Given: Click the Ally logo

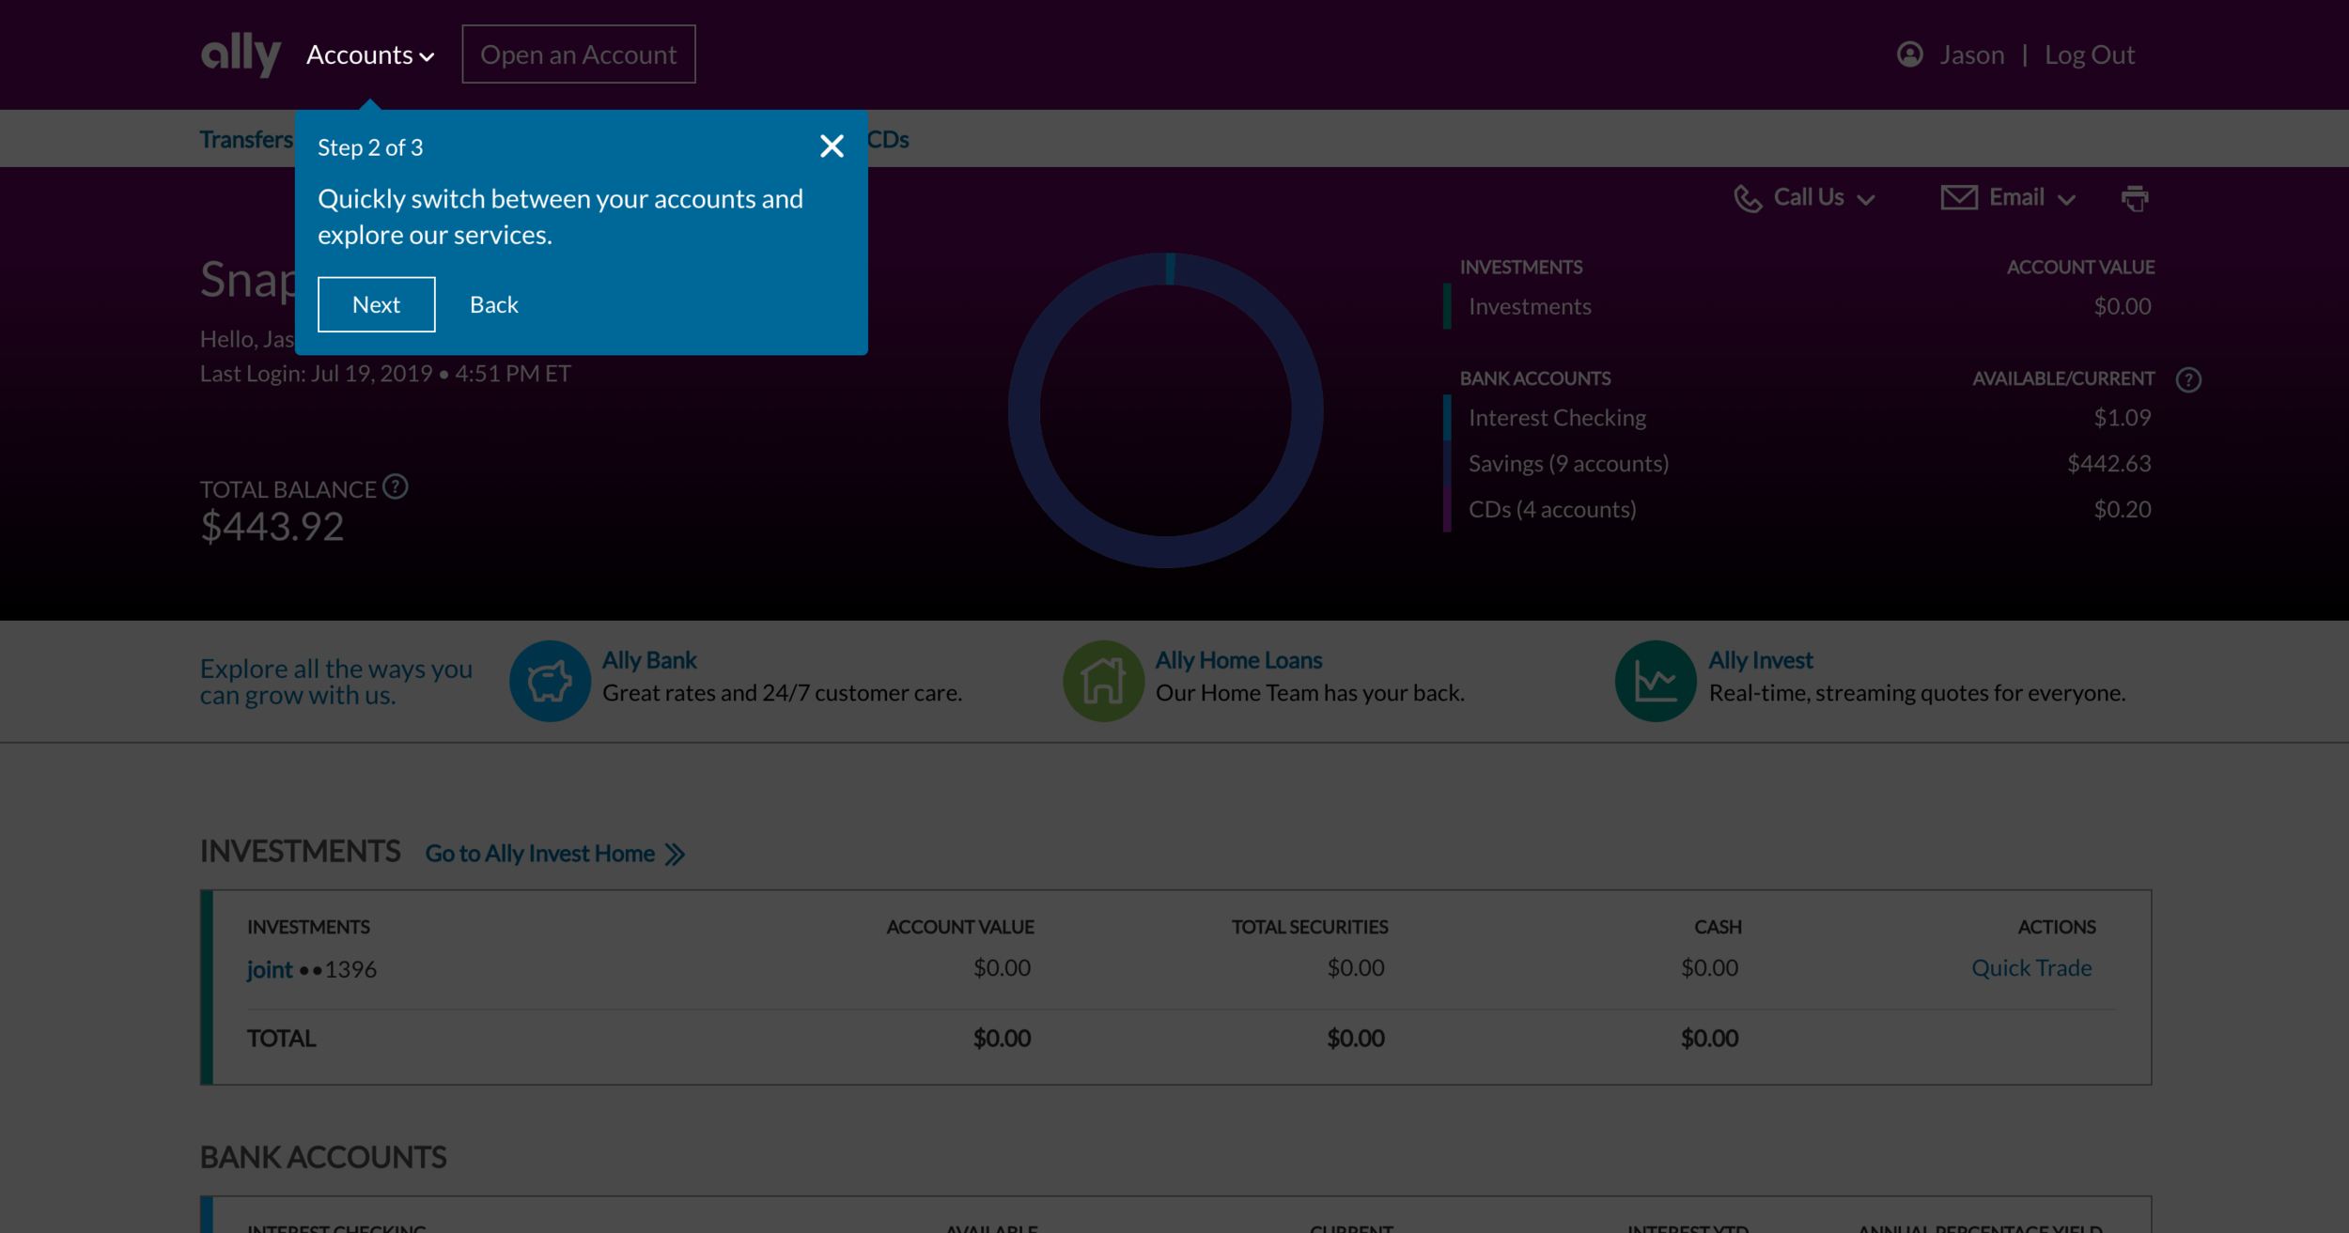Looking at the screenshot, I should pos(241,54).
